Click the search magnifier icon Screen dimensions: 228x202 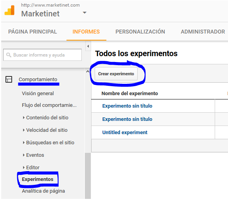(x=9, y=55)
